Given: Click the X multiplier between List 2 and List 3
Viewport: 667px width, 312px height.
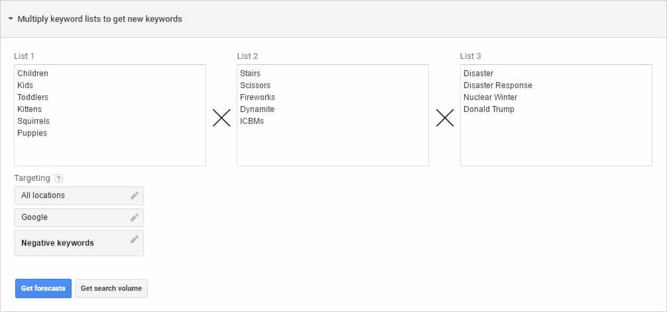Looking at the screenshot, I should coord(445,118).
